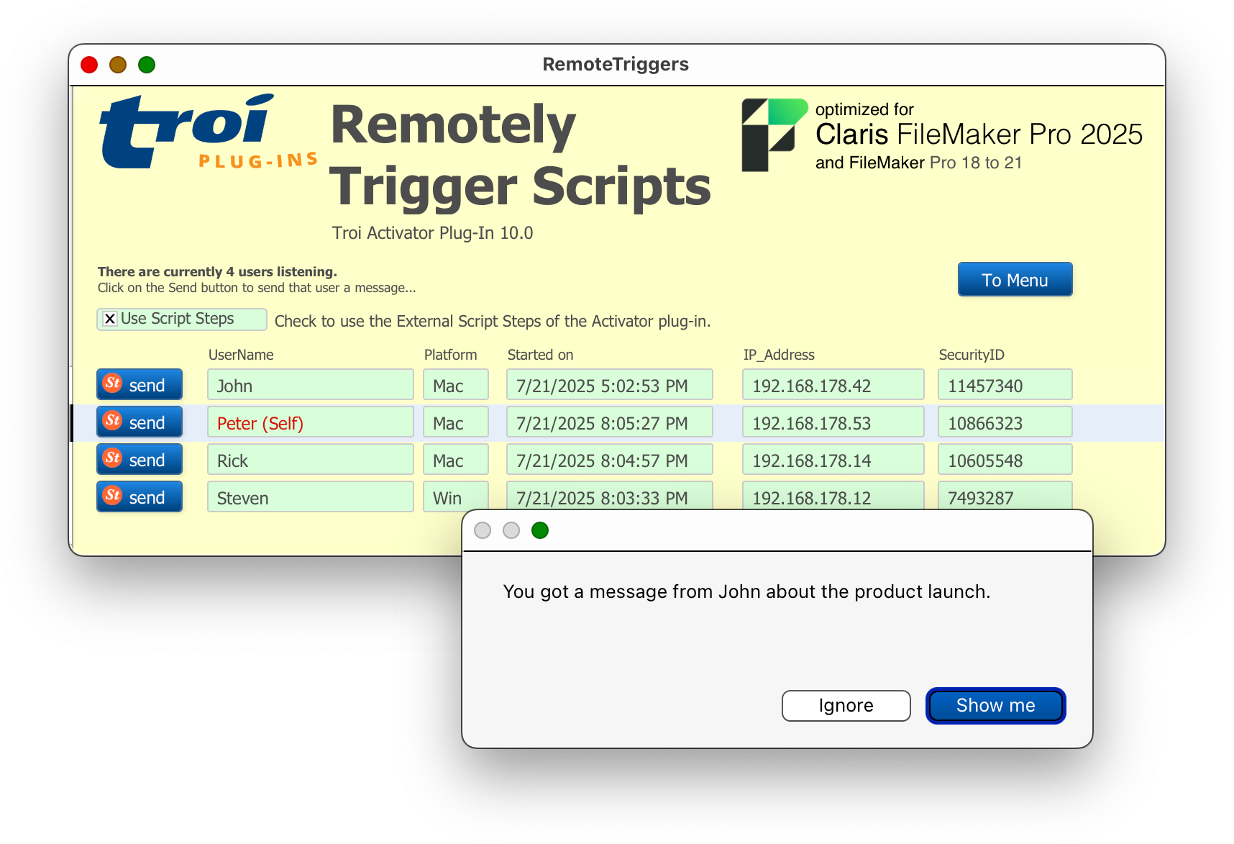Click the Troi Plug-ins logo

click(x=209, y=132)
